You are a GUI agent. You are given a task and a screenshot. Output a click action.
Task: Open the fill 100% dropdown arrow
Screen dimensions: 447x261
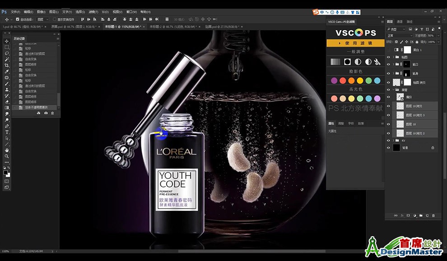[x=438, y=42]
